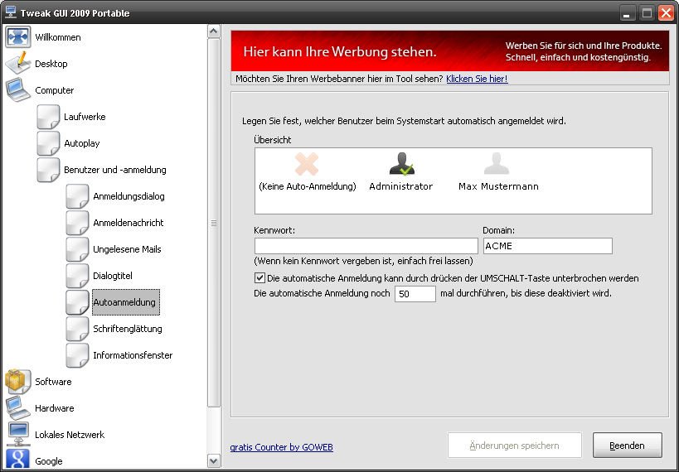Maximize the Tweak GUI window
Viewport: 679px width, 472px height.
[x=647, y=13]
